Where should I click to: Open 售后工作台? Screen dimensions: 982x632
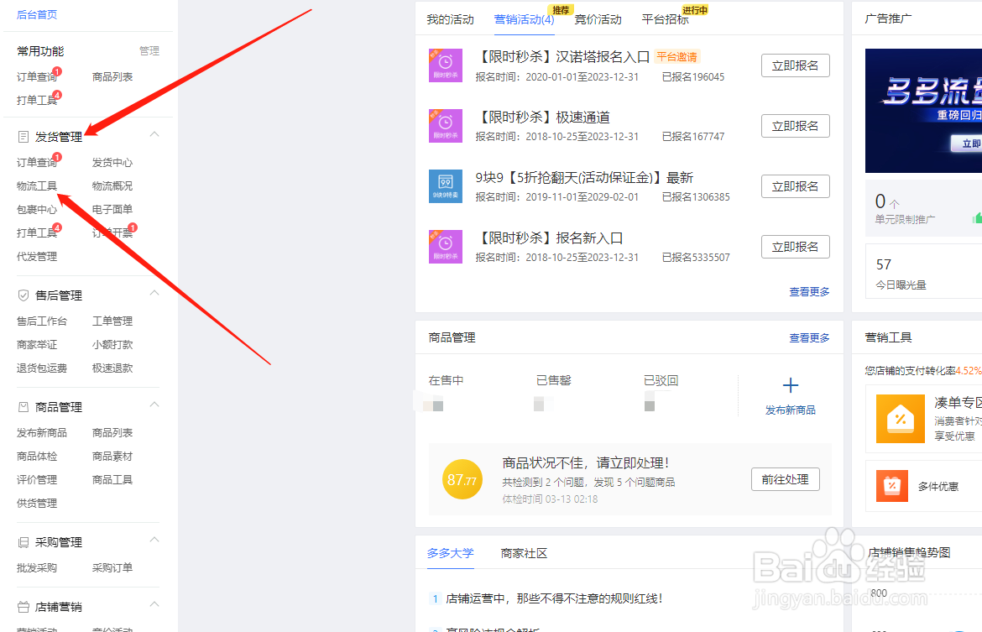click(42, 321)
